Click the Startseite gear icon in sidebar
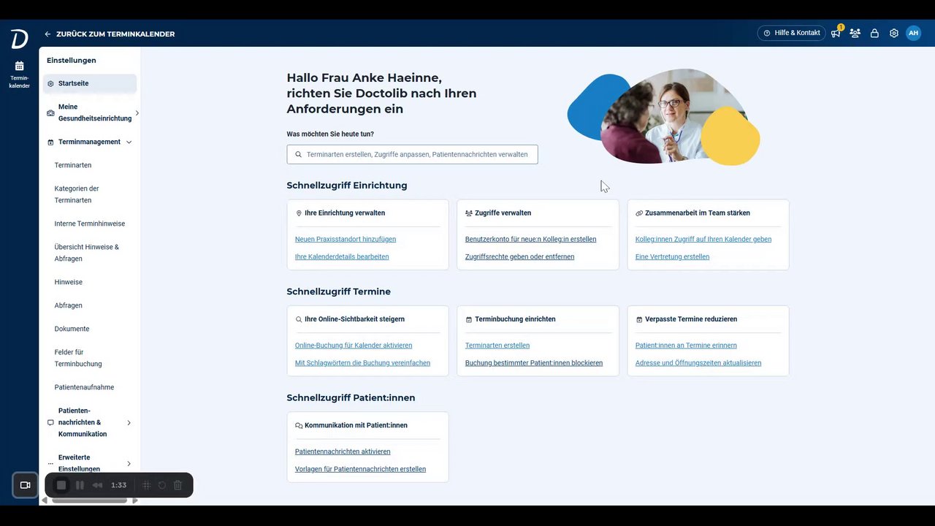935x526 pixels. [x=50, y=84]
